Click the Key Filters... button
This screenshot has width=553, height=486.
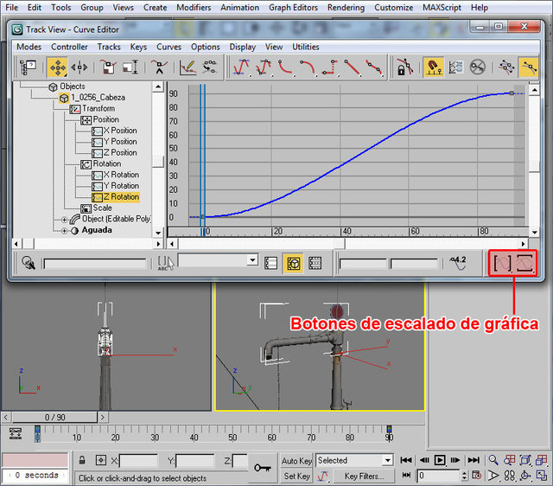click(x=364, y=476)
